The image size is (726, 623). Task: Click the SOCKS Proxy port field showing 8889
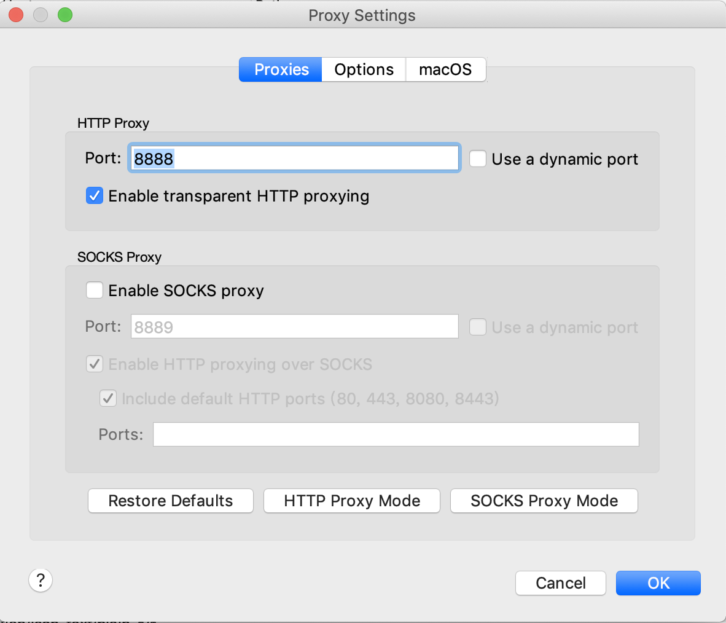point(294,327)
